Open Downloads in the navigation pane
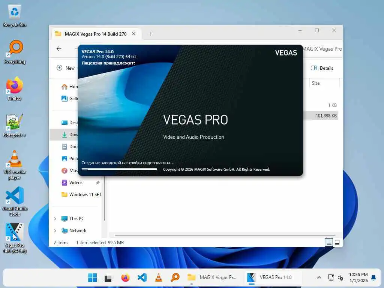The image size is (384, 288). point(64,135)
